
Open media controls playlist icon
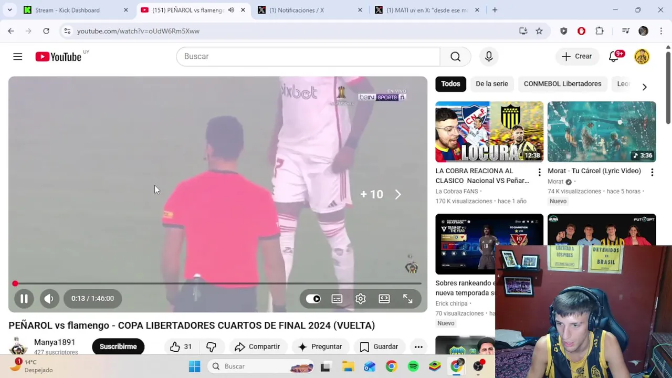[625, 31]
